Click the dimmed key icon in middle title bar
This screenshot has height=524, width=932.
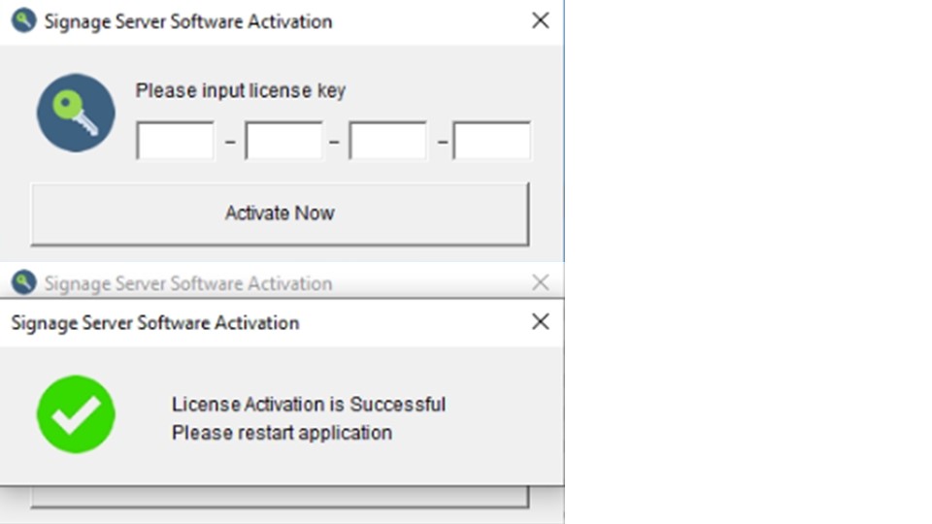pyautogui.click(x=23, y=283)
